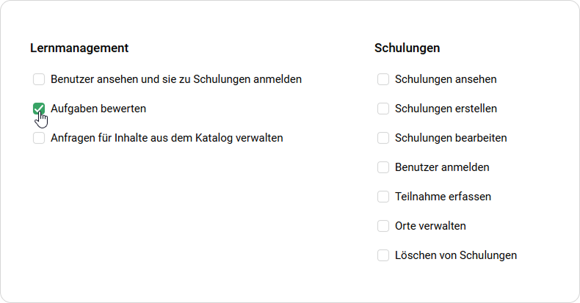Click the 'Aufgaben bewerten' label text
Viewport: 580px width, 303px height.
(x=98, y=109)
